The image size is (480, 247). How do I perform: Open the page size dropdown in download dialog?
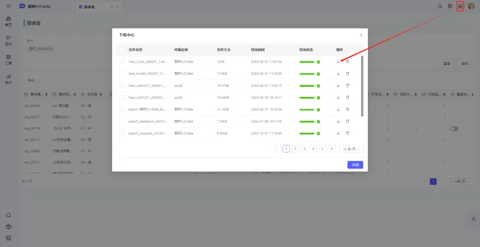pos(351,149)
